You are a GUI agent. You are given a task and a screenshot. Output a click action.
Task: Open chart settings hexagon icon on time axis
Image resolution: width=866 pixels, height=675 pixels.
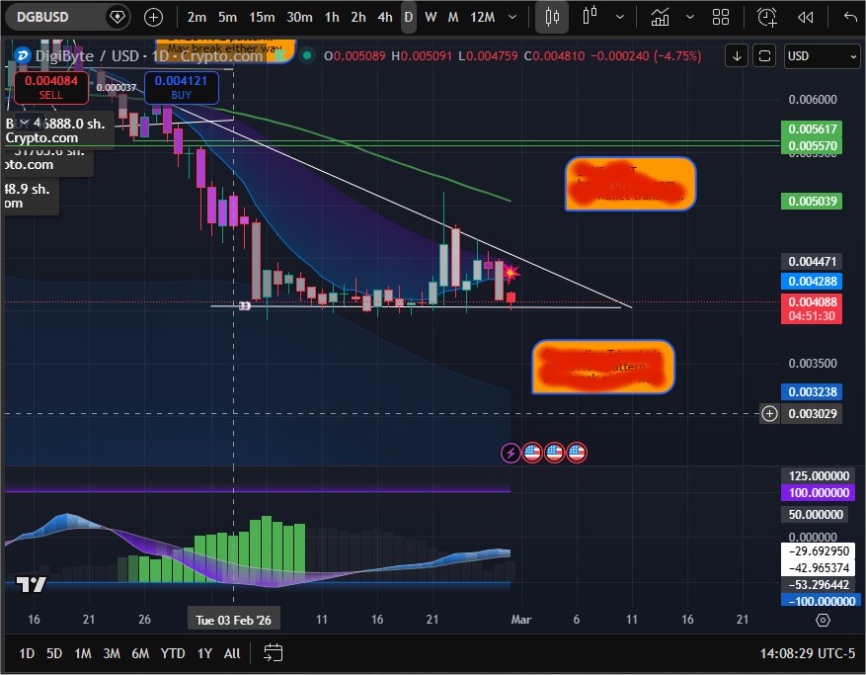[x=823, y=621]
